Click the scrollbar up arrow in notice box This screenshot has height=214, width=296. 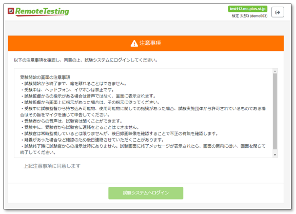tap(275, 71)
